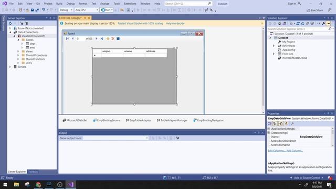The width and height of the screenshot is (336, 189).
Task: Toggle Preview Selected Items highlighted icon
Action: tap(328, 23)
